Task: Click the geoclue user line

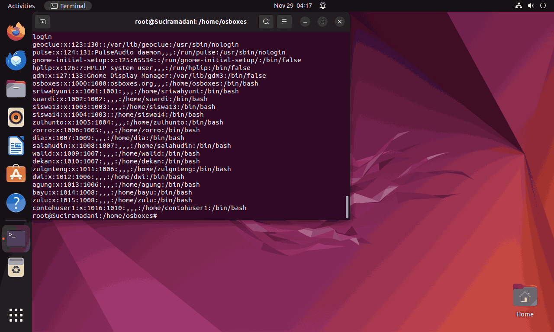Action: tap(135, 45)
